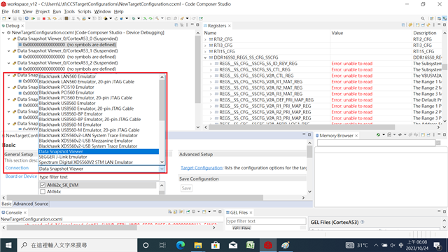Click the Step Into toolbar icon
This screenshot has width=448, height=252.
[x=49, y=19]
